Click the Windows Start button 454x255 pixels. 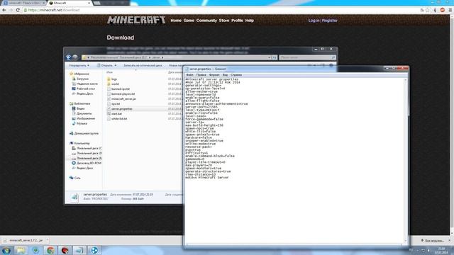(6, 250)
